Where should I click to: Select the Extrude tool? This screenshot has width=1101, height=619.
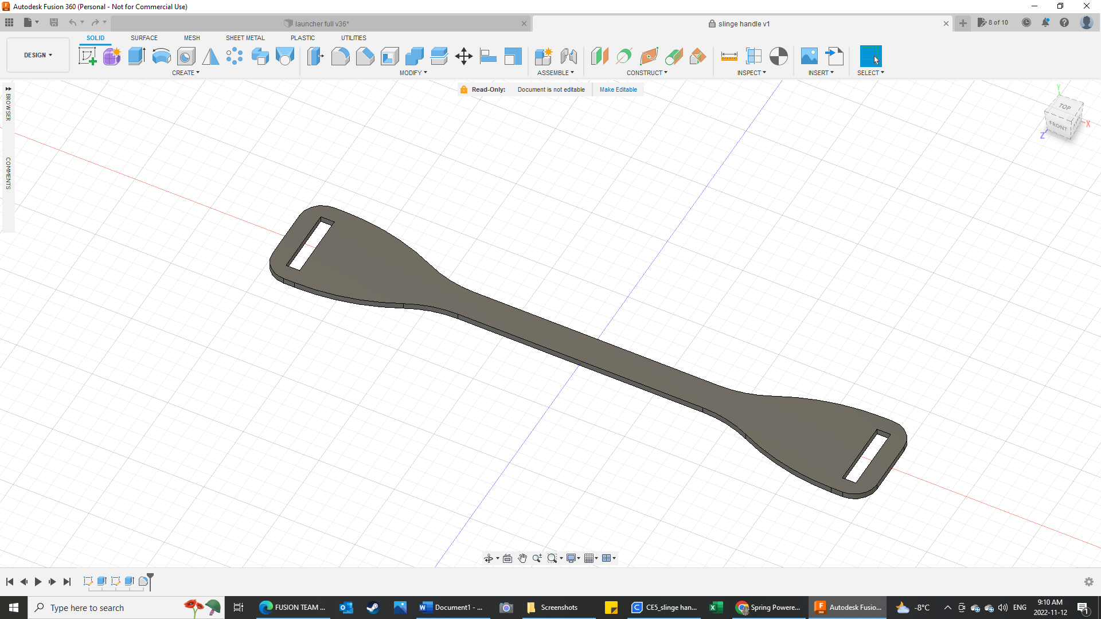coord(136,56)
